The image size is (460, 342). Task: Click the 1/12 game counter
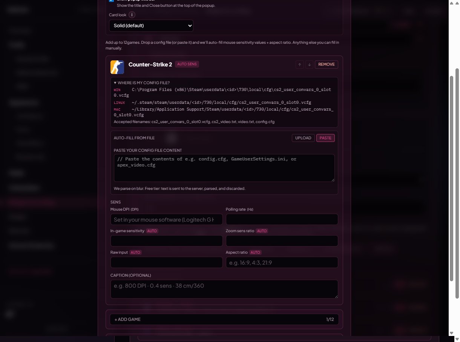pos(330,319)
